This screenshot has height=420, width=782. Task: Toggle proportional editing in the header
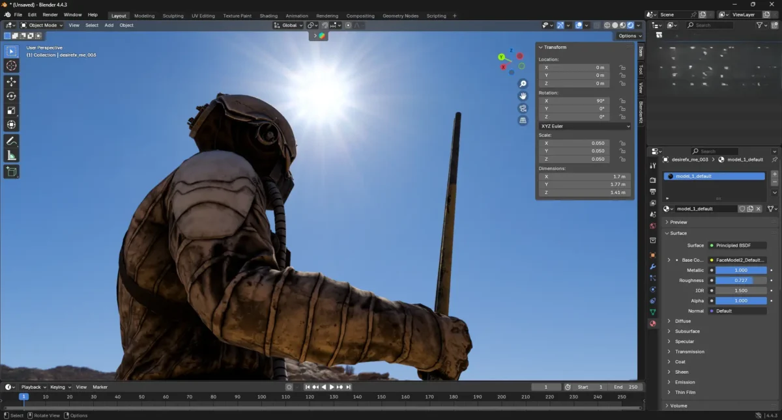348,25
